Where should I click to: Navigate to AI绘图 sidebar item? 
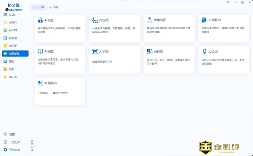click(13, 46)
